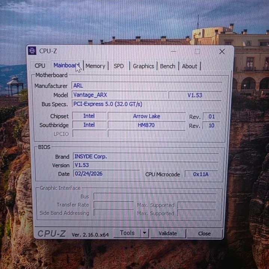Click the BIOS Version V1.53 field
This screenshot has height=269, width=269.
coord(146,165)
